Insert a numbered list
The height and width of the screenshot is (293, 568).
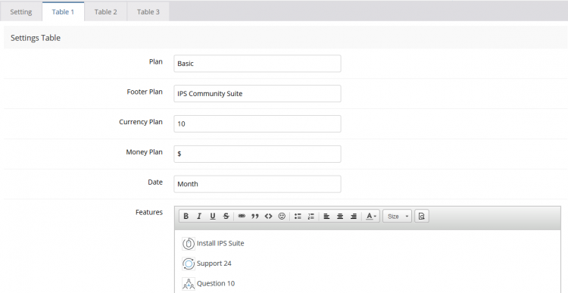click(311, 217)
